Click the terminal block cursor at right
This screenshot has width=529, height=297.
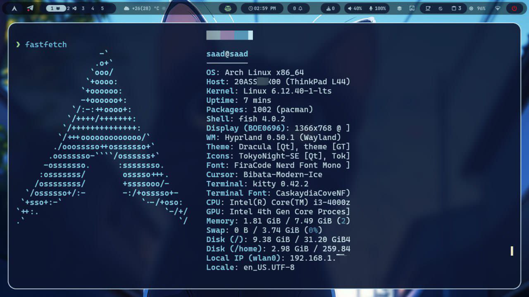pos(512,251)
